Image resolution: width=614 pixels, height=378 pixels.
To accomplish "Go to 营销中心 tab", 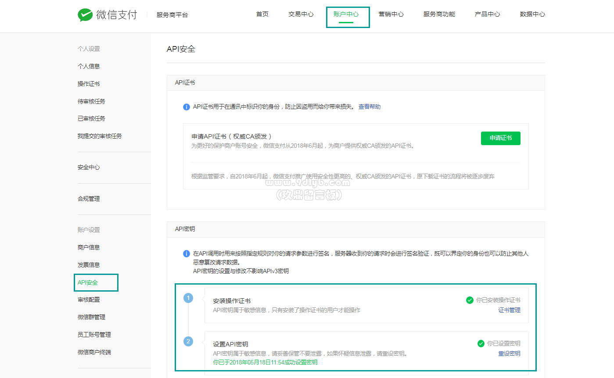I will tap(391, 14).
